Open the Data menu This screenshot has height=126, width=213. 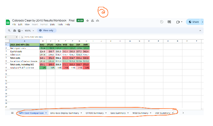(x=52, y=25)
